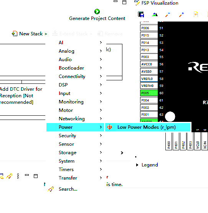Select the VREFH0 pin box
The width and height of the screenshot is (208, 213).
(x=149, y=86)
